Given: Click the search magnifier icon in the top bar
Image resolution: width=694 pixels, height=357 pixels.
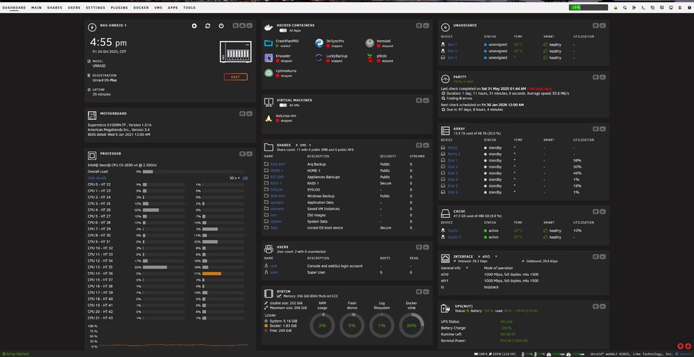Looking at the screenshot, I should click(x=625, y=8).
